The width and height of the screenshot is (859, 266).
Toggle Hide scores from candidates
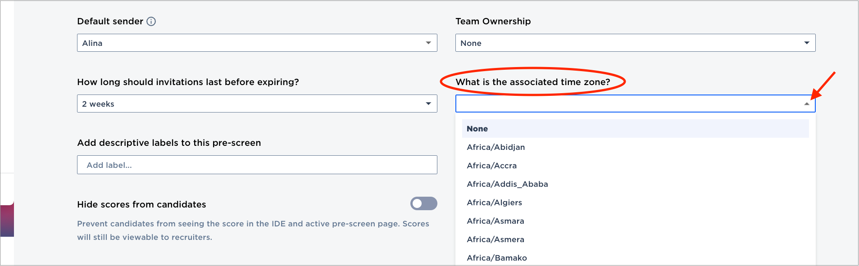coord(423,203)
